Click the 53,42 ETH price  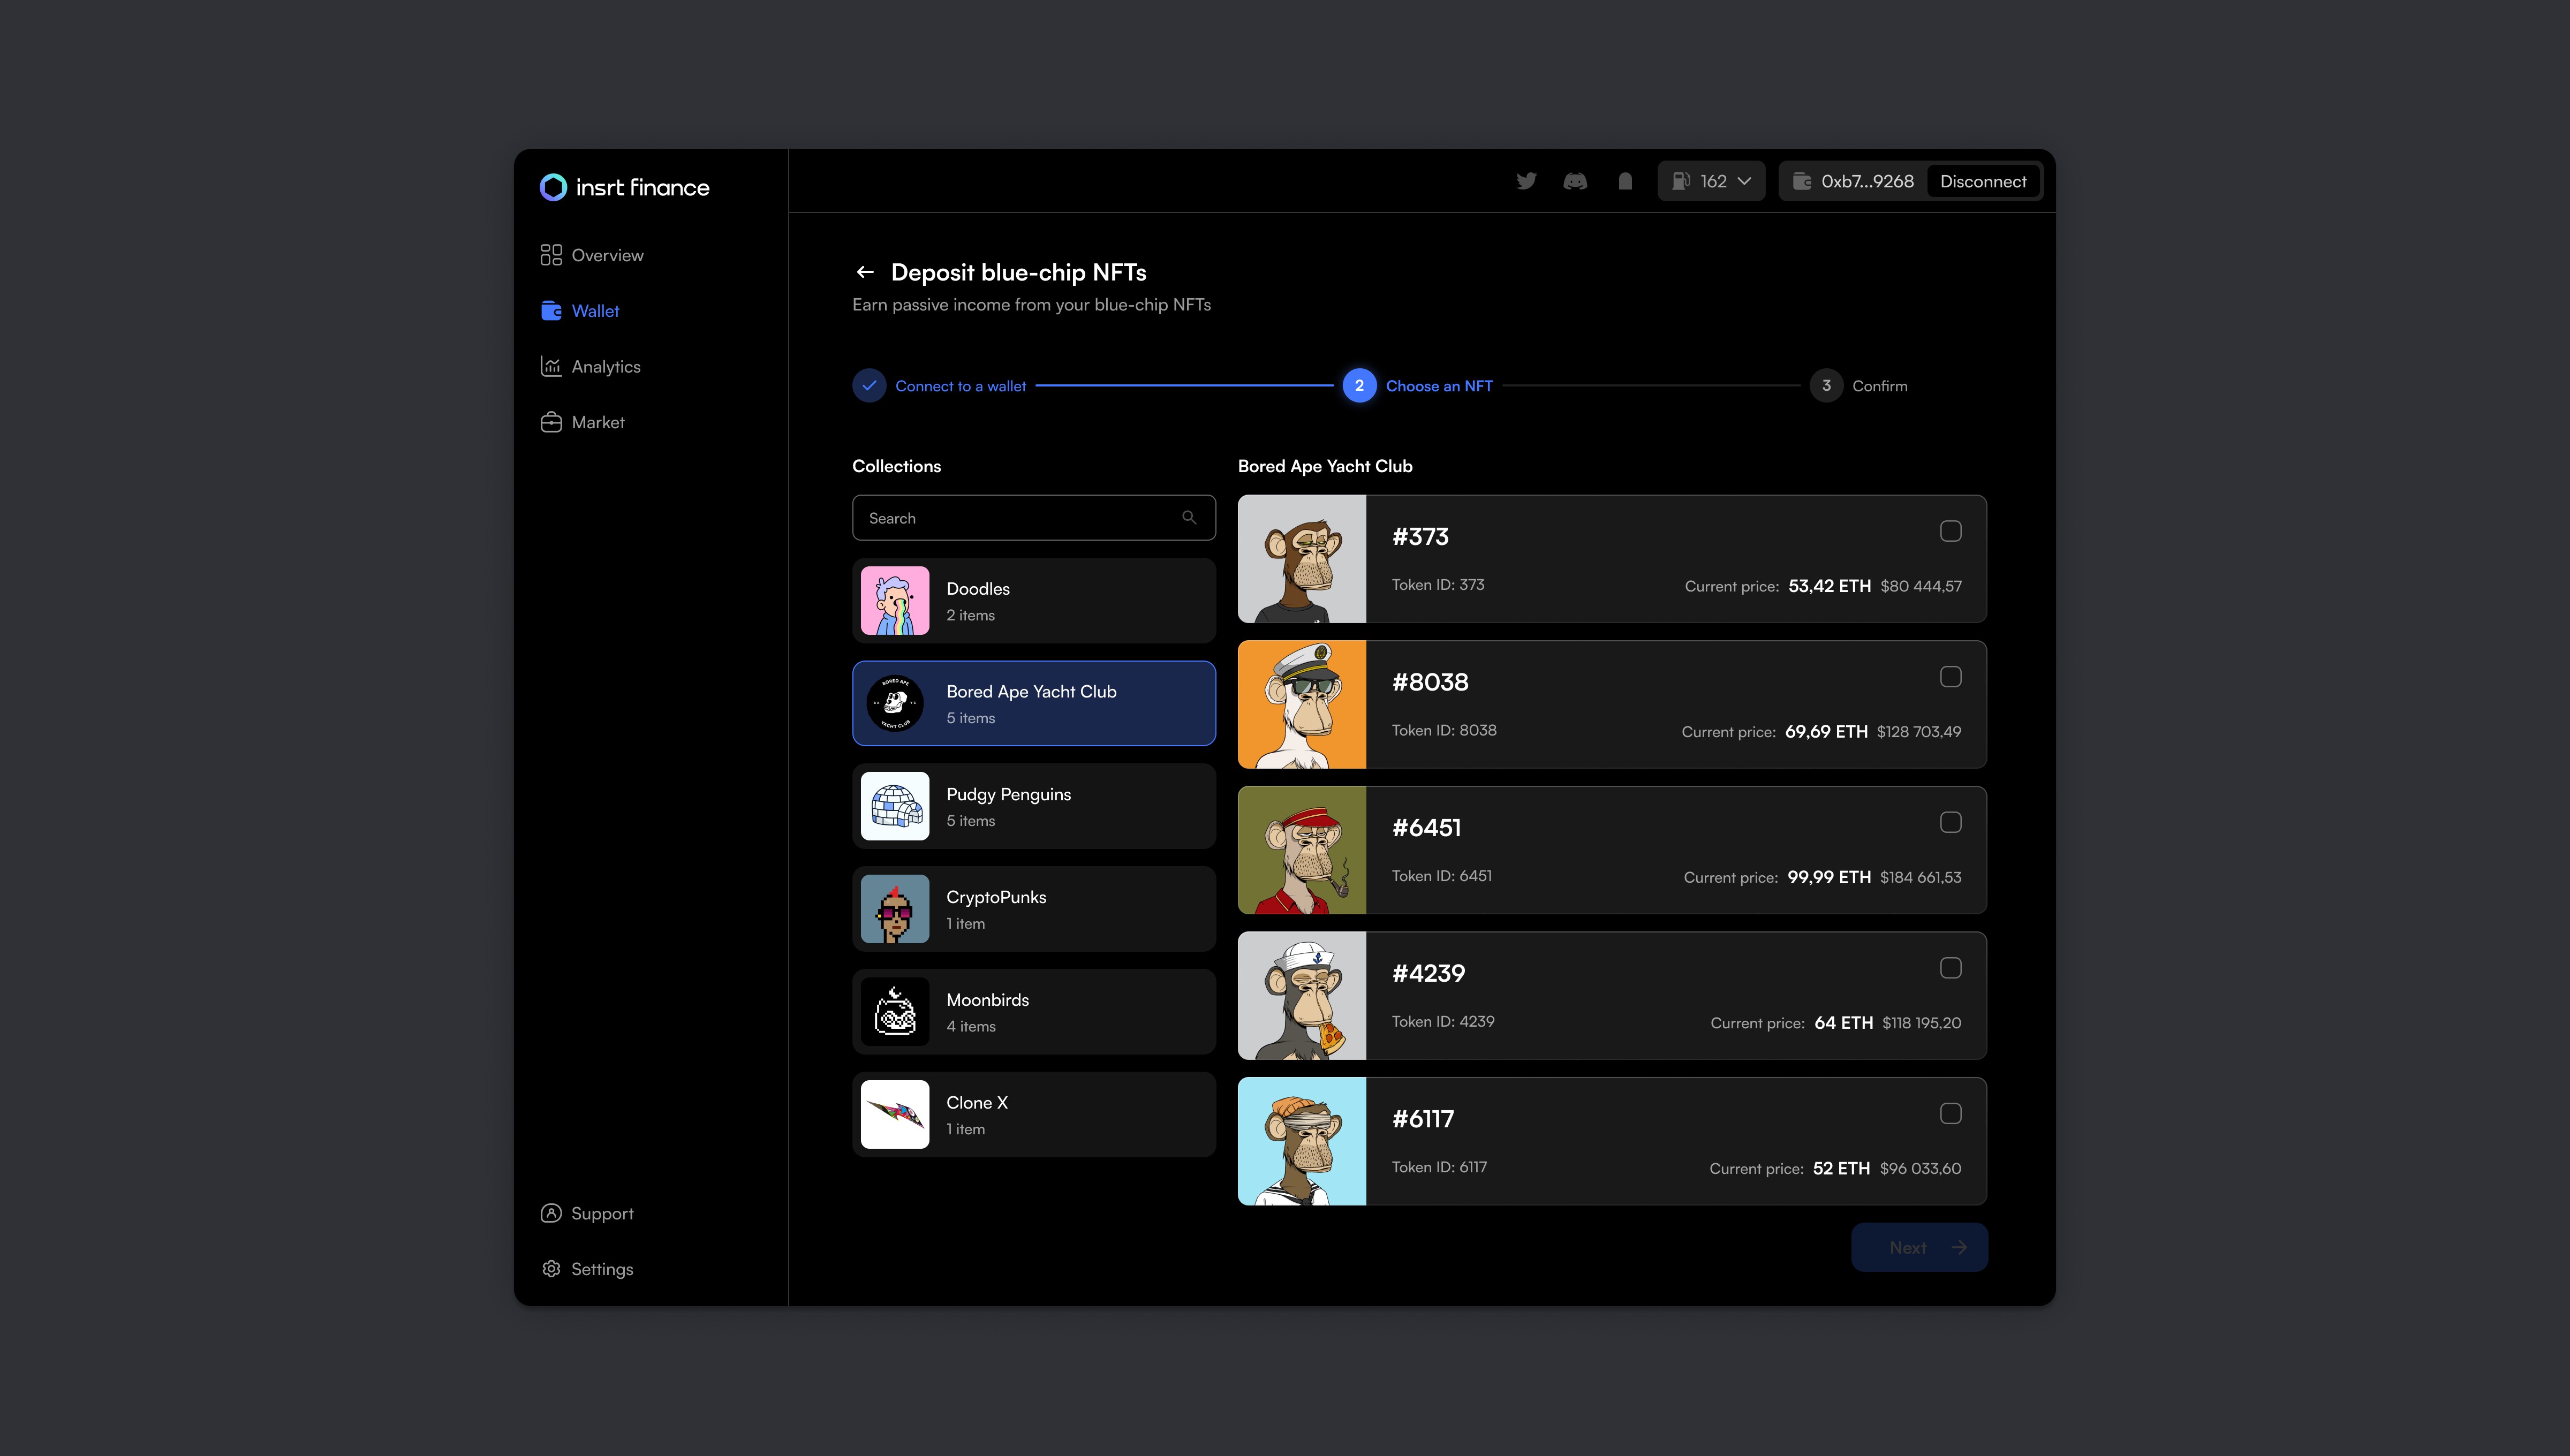[x=1829, y=586]
